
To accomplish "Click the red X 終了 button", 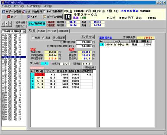I will tap(12, 17).
